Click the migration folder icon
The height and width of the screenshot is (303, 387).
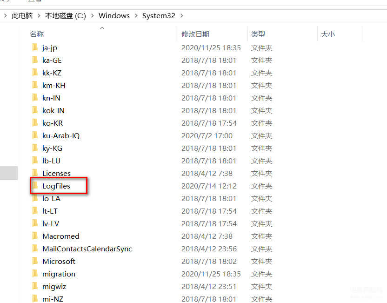(35, 274)
